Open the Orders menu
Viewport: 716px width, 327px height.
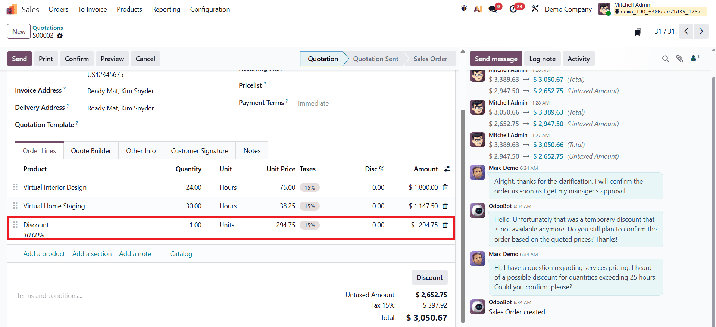pos(59,9)
